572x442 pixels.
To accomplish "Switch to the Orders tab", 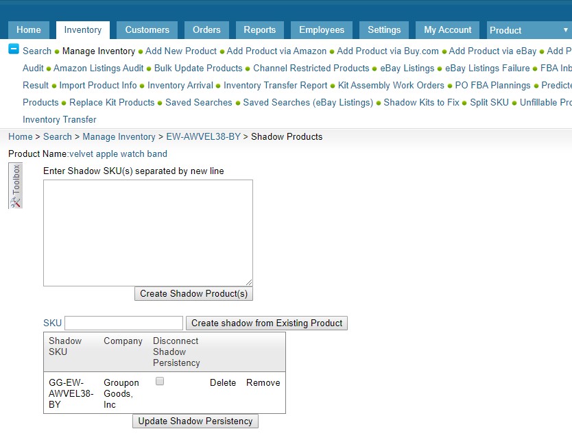I will pos(206,30).
